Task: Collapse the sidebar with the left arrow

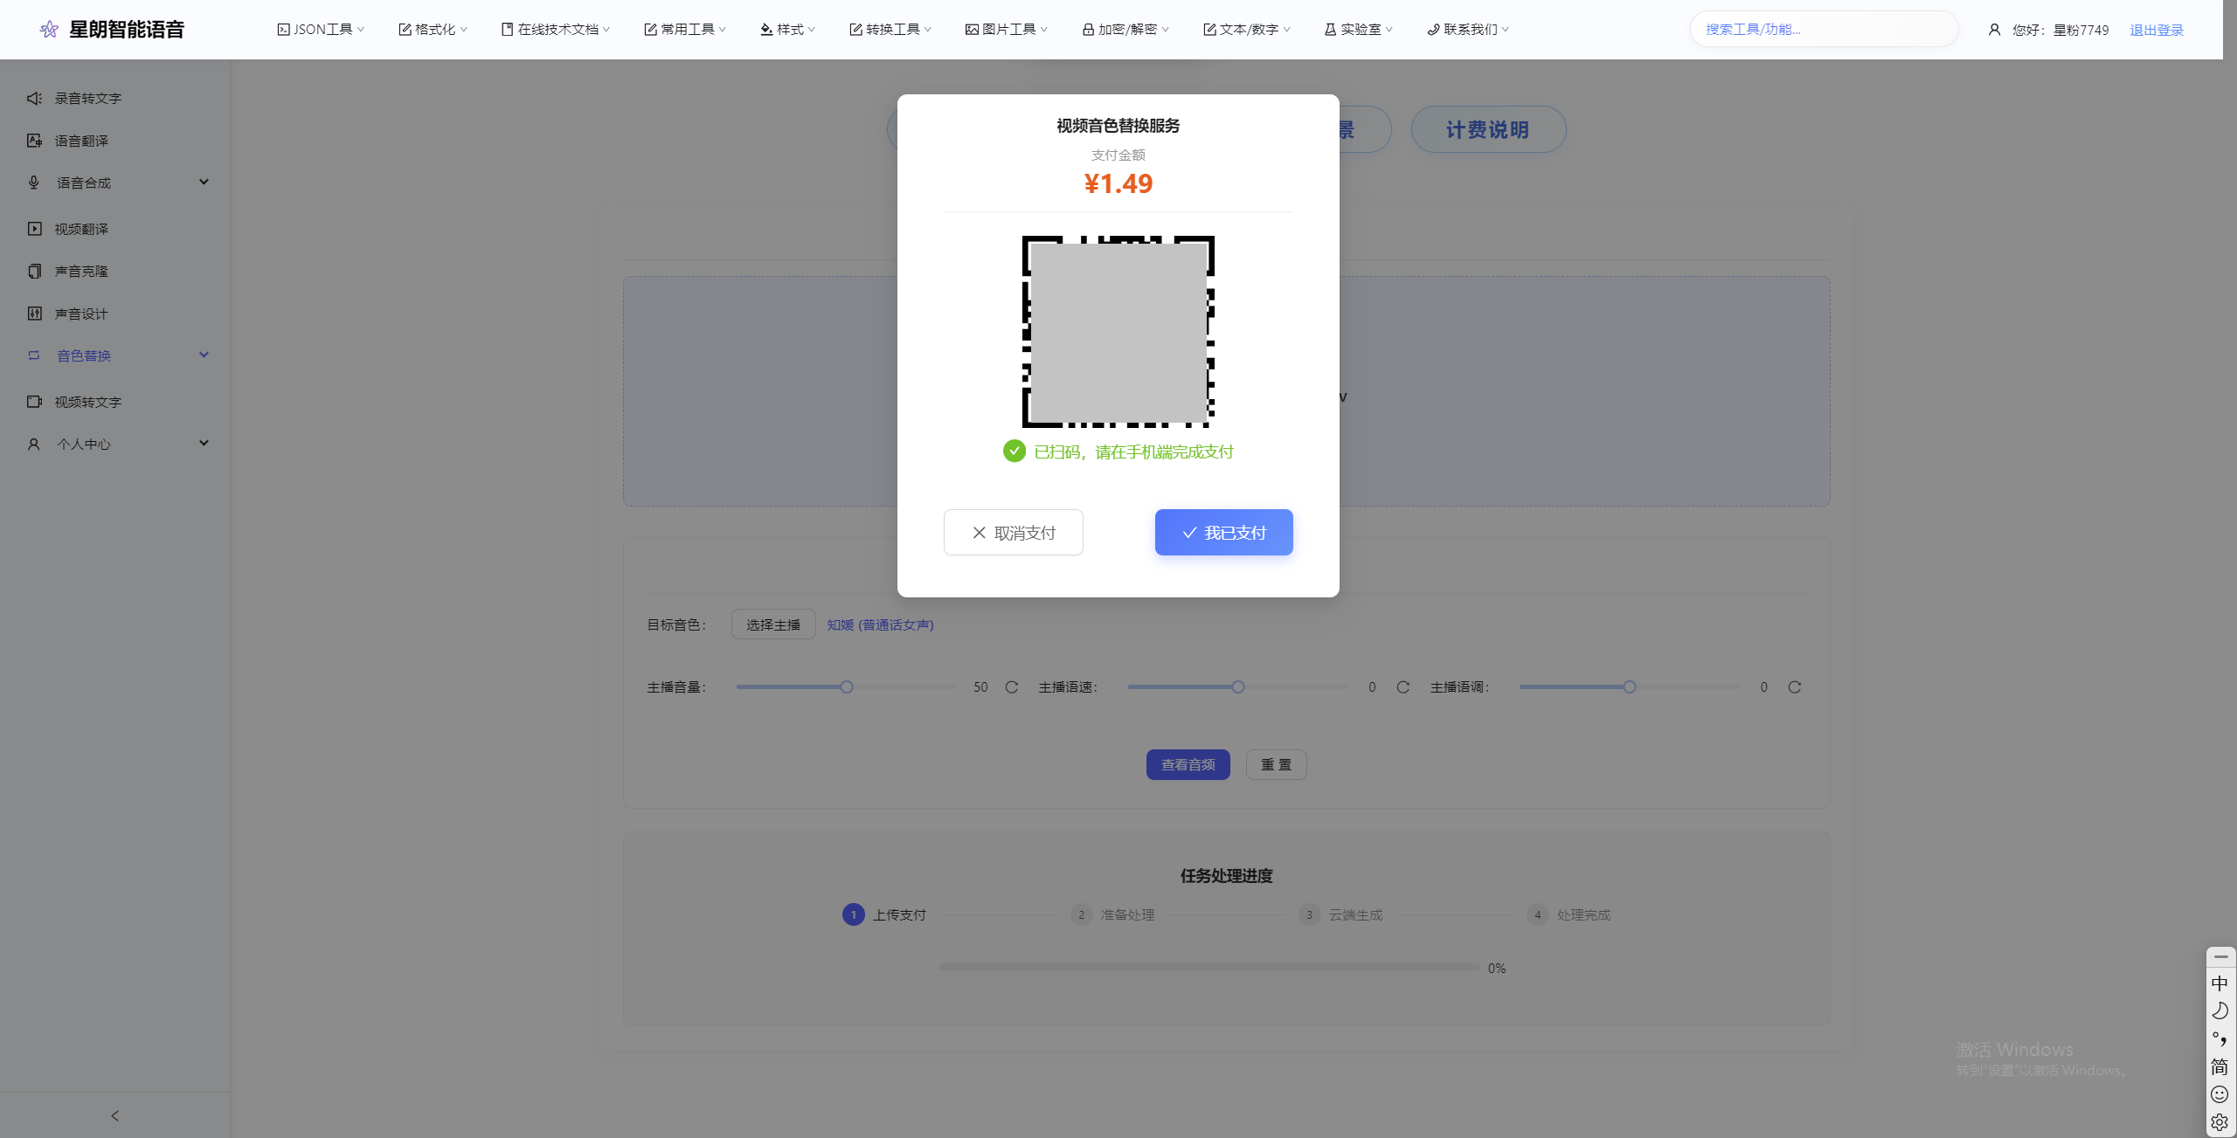Action: coord(114,1115)
